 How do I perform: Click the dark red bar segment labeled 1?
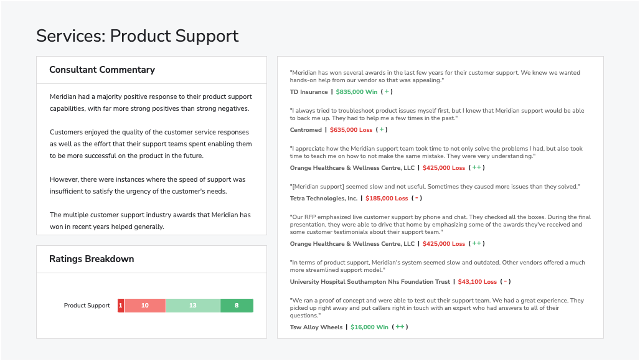coord(121,306)
